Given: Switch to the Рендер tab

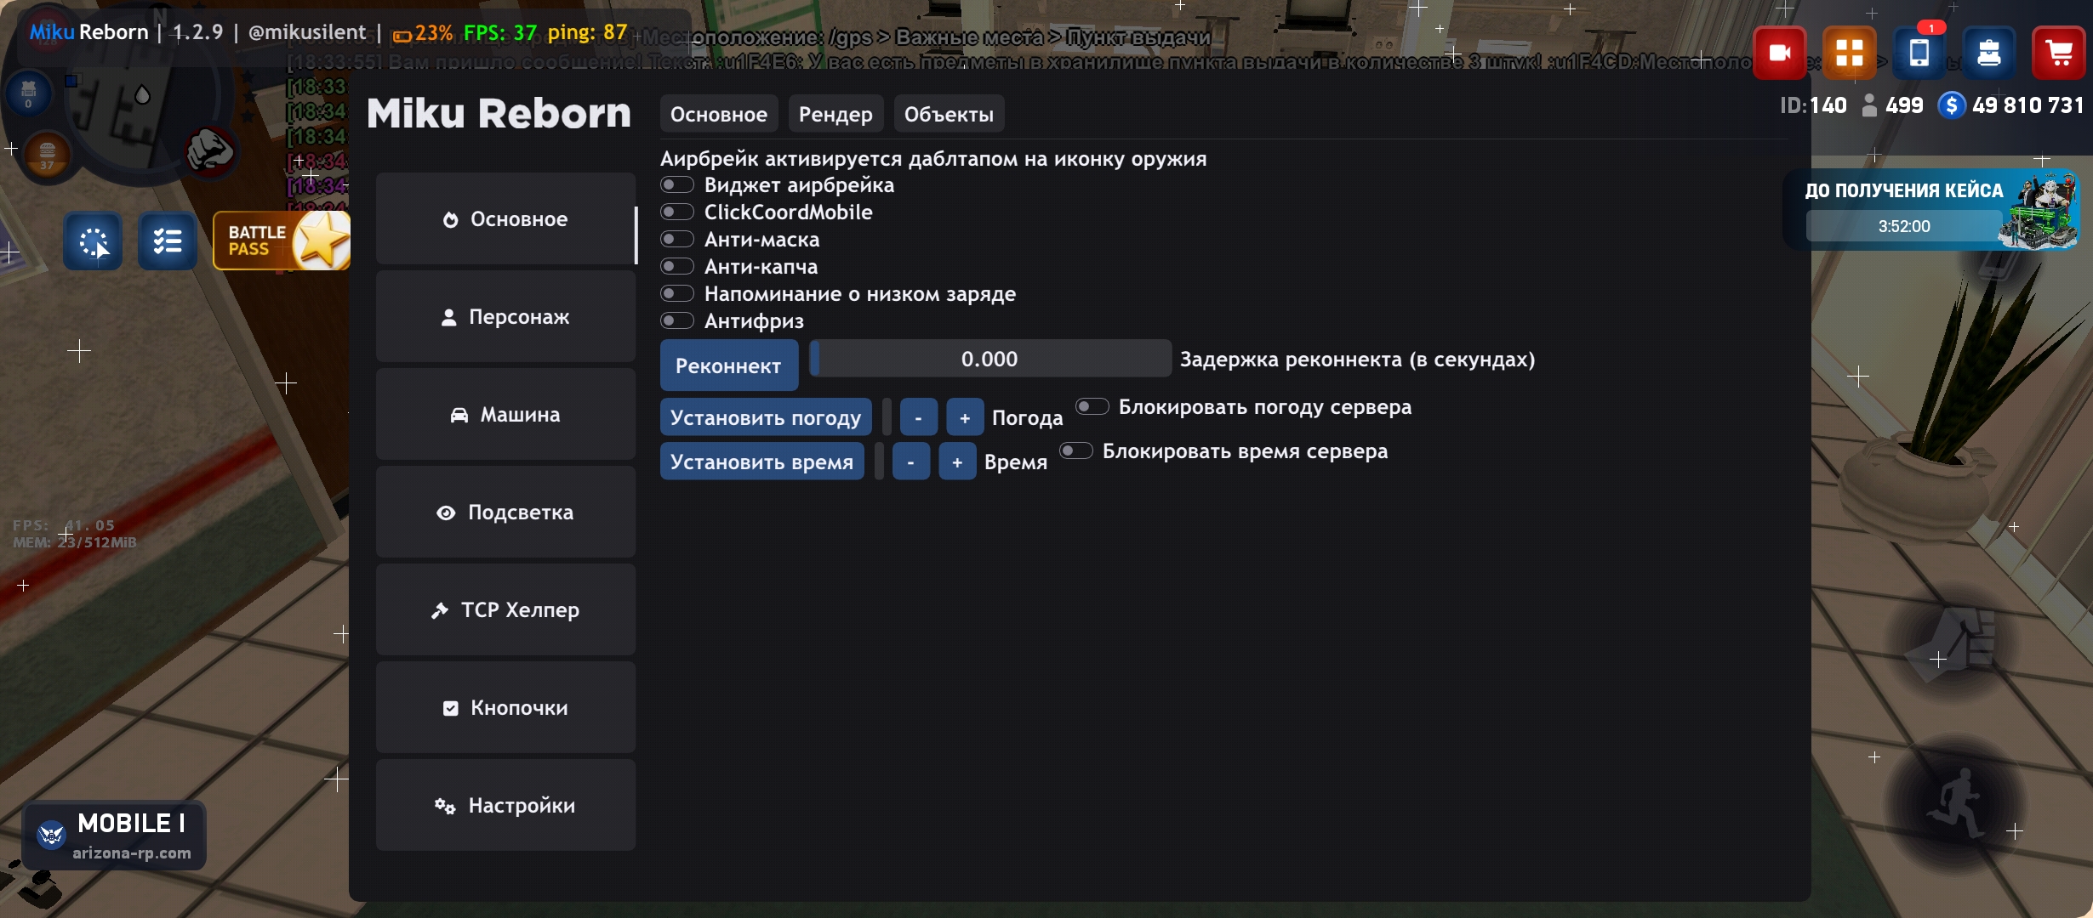Looking at the screenshot, I should 835,114.
